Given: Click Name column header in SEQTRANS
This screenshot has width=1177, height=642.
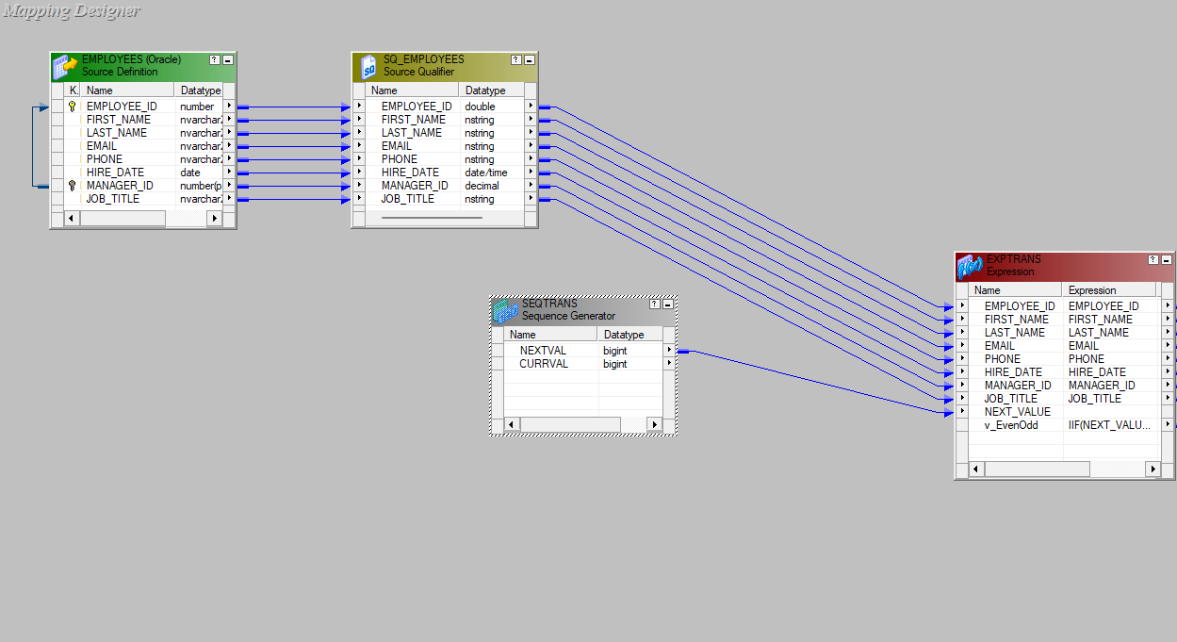Looking at the screenshot, I should click(x=550, y=335).
